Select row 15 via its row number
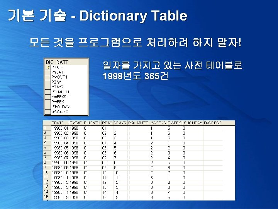Screen dimensions: 278x209 point(47,197)
